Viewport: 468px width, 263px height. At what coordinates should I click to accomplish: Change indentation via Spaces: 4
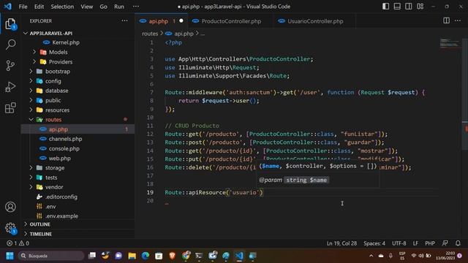pyautogui.click(x=374, y=243)
